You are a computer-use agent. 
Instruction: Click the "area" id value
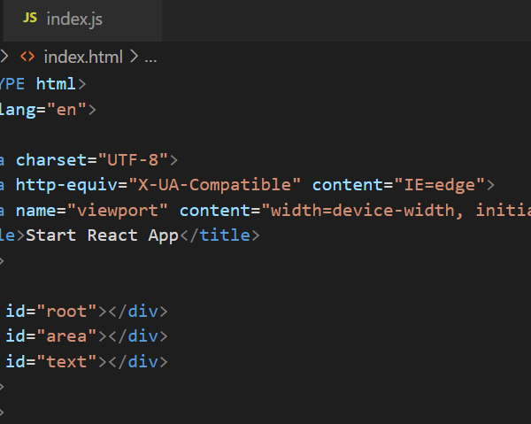click(73, 336)
